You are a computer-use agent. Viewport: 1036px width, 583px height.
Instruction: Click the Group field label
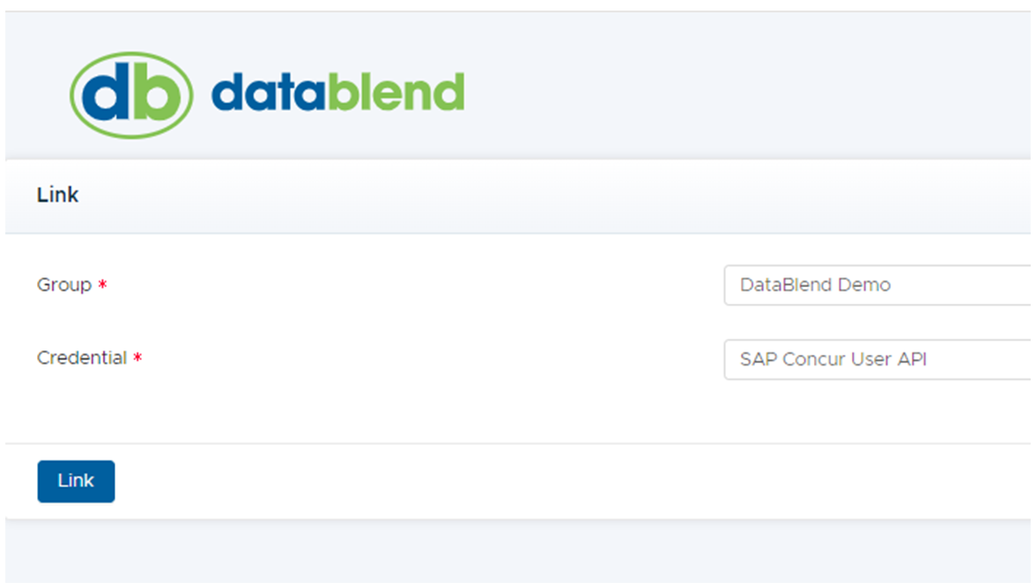[63, 285]
